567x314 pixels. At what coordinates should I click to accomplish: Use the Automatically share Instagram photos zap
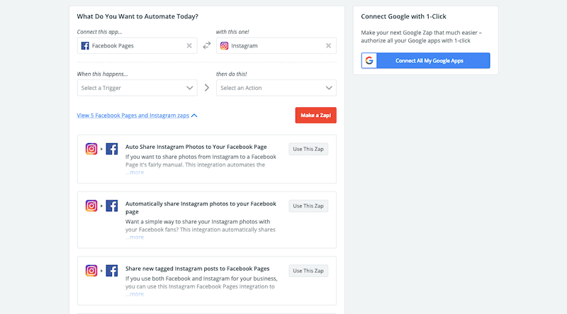click(308, 206)
